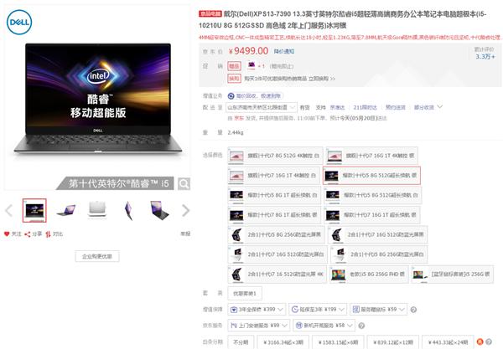This screenshot has width=503, height=349.
Task: Choose 爆款 十代i7 8G 1T 超长续航 银 option
Action: [x=274, y=215]
